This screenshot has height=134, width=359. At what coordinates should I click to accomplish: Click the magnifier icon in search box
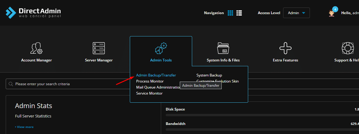[x=11, y=84]
